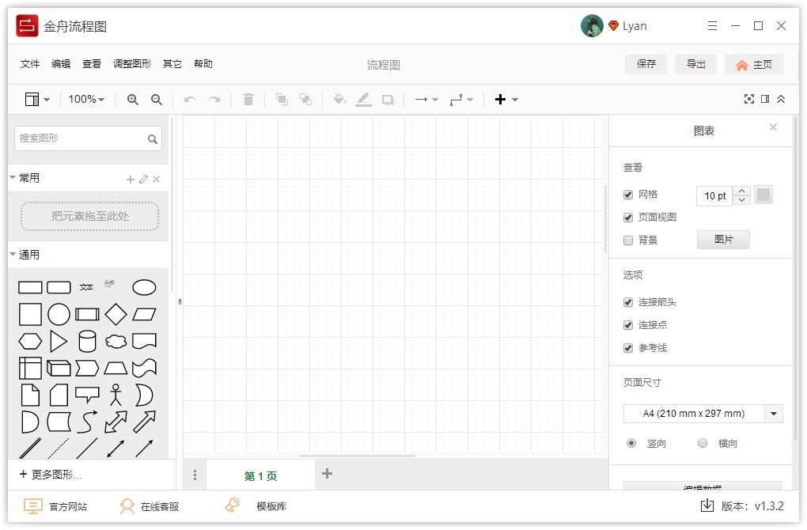Enable the 背景 background checkbox
Viewport: 807px width, 530px height.
pos(627,239)
